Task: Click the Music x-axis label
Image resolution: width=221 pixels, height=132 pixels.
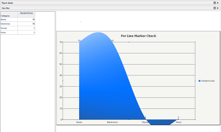Action: [178, 122]
